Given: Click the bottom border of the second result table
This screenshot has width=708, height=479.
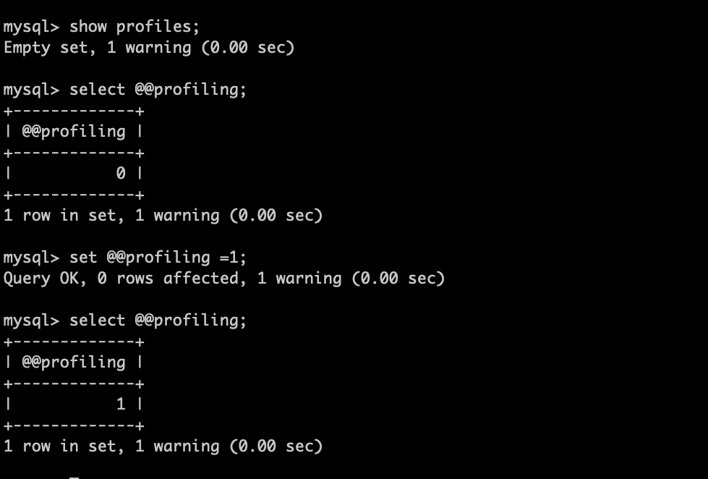Looking at the screenshot, I should [x=74, y=425].
